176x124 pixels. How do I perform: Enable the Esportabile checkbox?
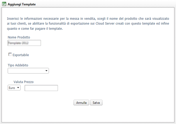click(x=10, y=55)
